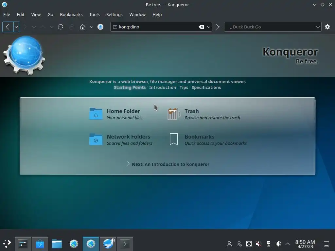This screenshot has width=335, height=251.
Task: Open the Help menu
Action: point(157,14)
